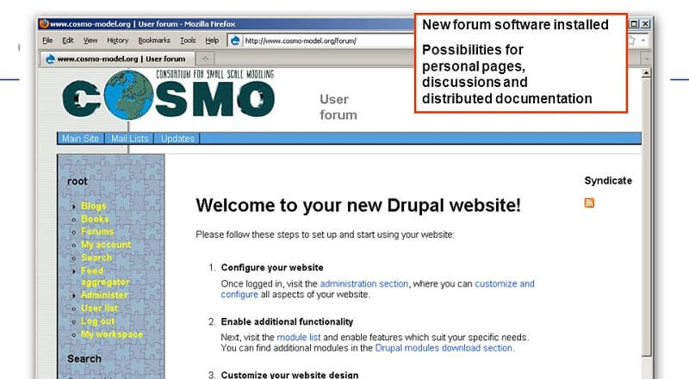Click the bookmark star in the address bar

coord(631,40)
